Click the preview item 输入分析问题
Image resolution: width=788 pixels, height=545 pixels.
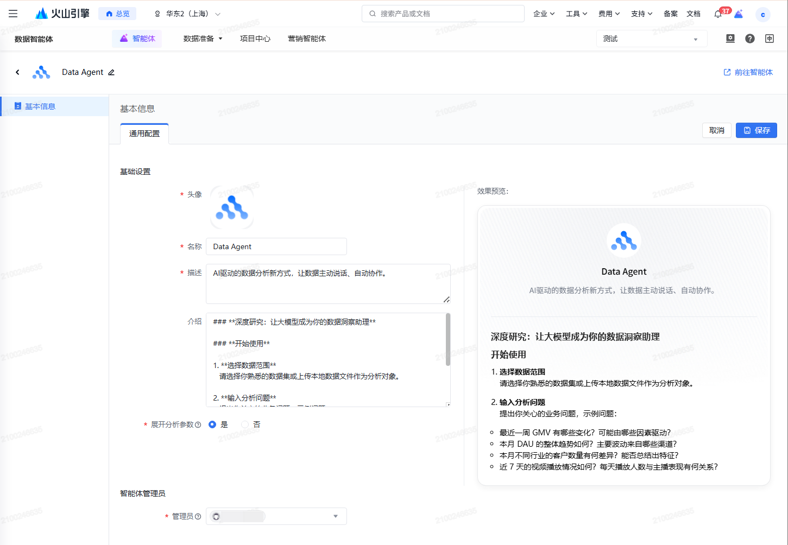[522, 402]
